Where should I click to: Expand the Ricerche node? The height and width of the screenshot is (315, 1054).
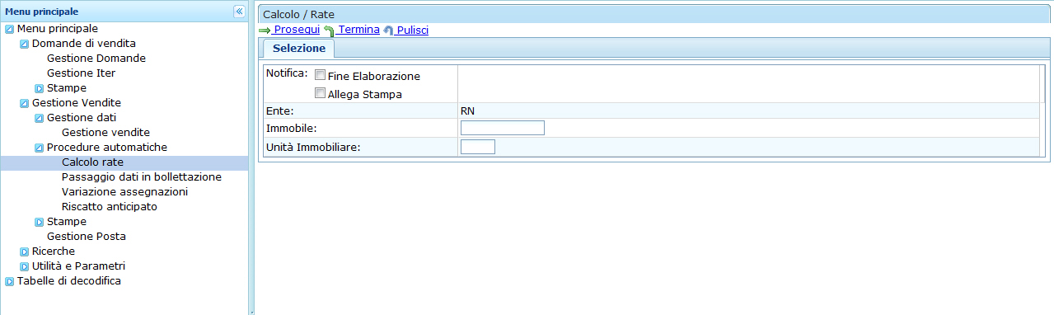point(25,252)
